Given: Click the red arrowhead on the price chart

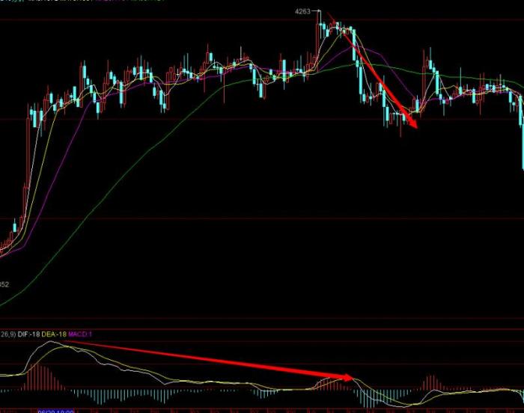Looking at the screenshot, I should pyautogui.click(x=413, y=123).
